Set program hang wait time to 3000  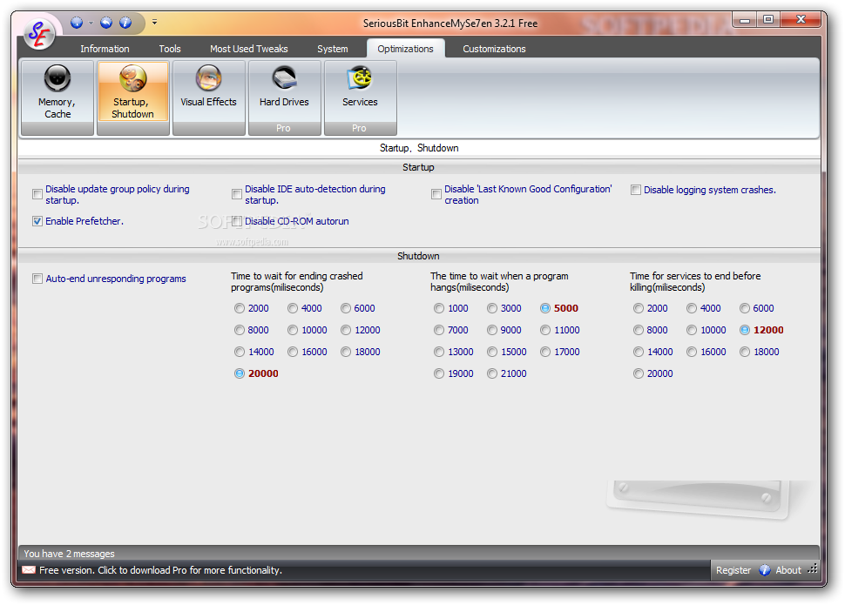(x=492, y=308)
